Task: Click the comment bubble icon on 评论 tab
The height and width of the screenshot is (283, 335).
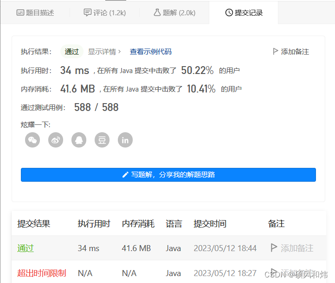Action: 87,12
